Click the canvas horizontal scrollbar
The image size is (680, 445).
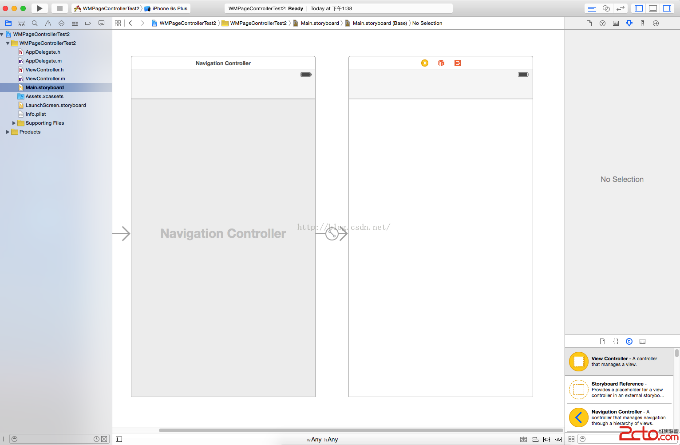[360, 430]
